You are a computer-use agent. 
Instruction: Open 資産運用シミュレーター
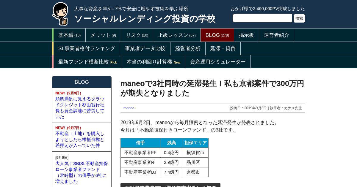tap(218, 62)
